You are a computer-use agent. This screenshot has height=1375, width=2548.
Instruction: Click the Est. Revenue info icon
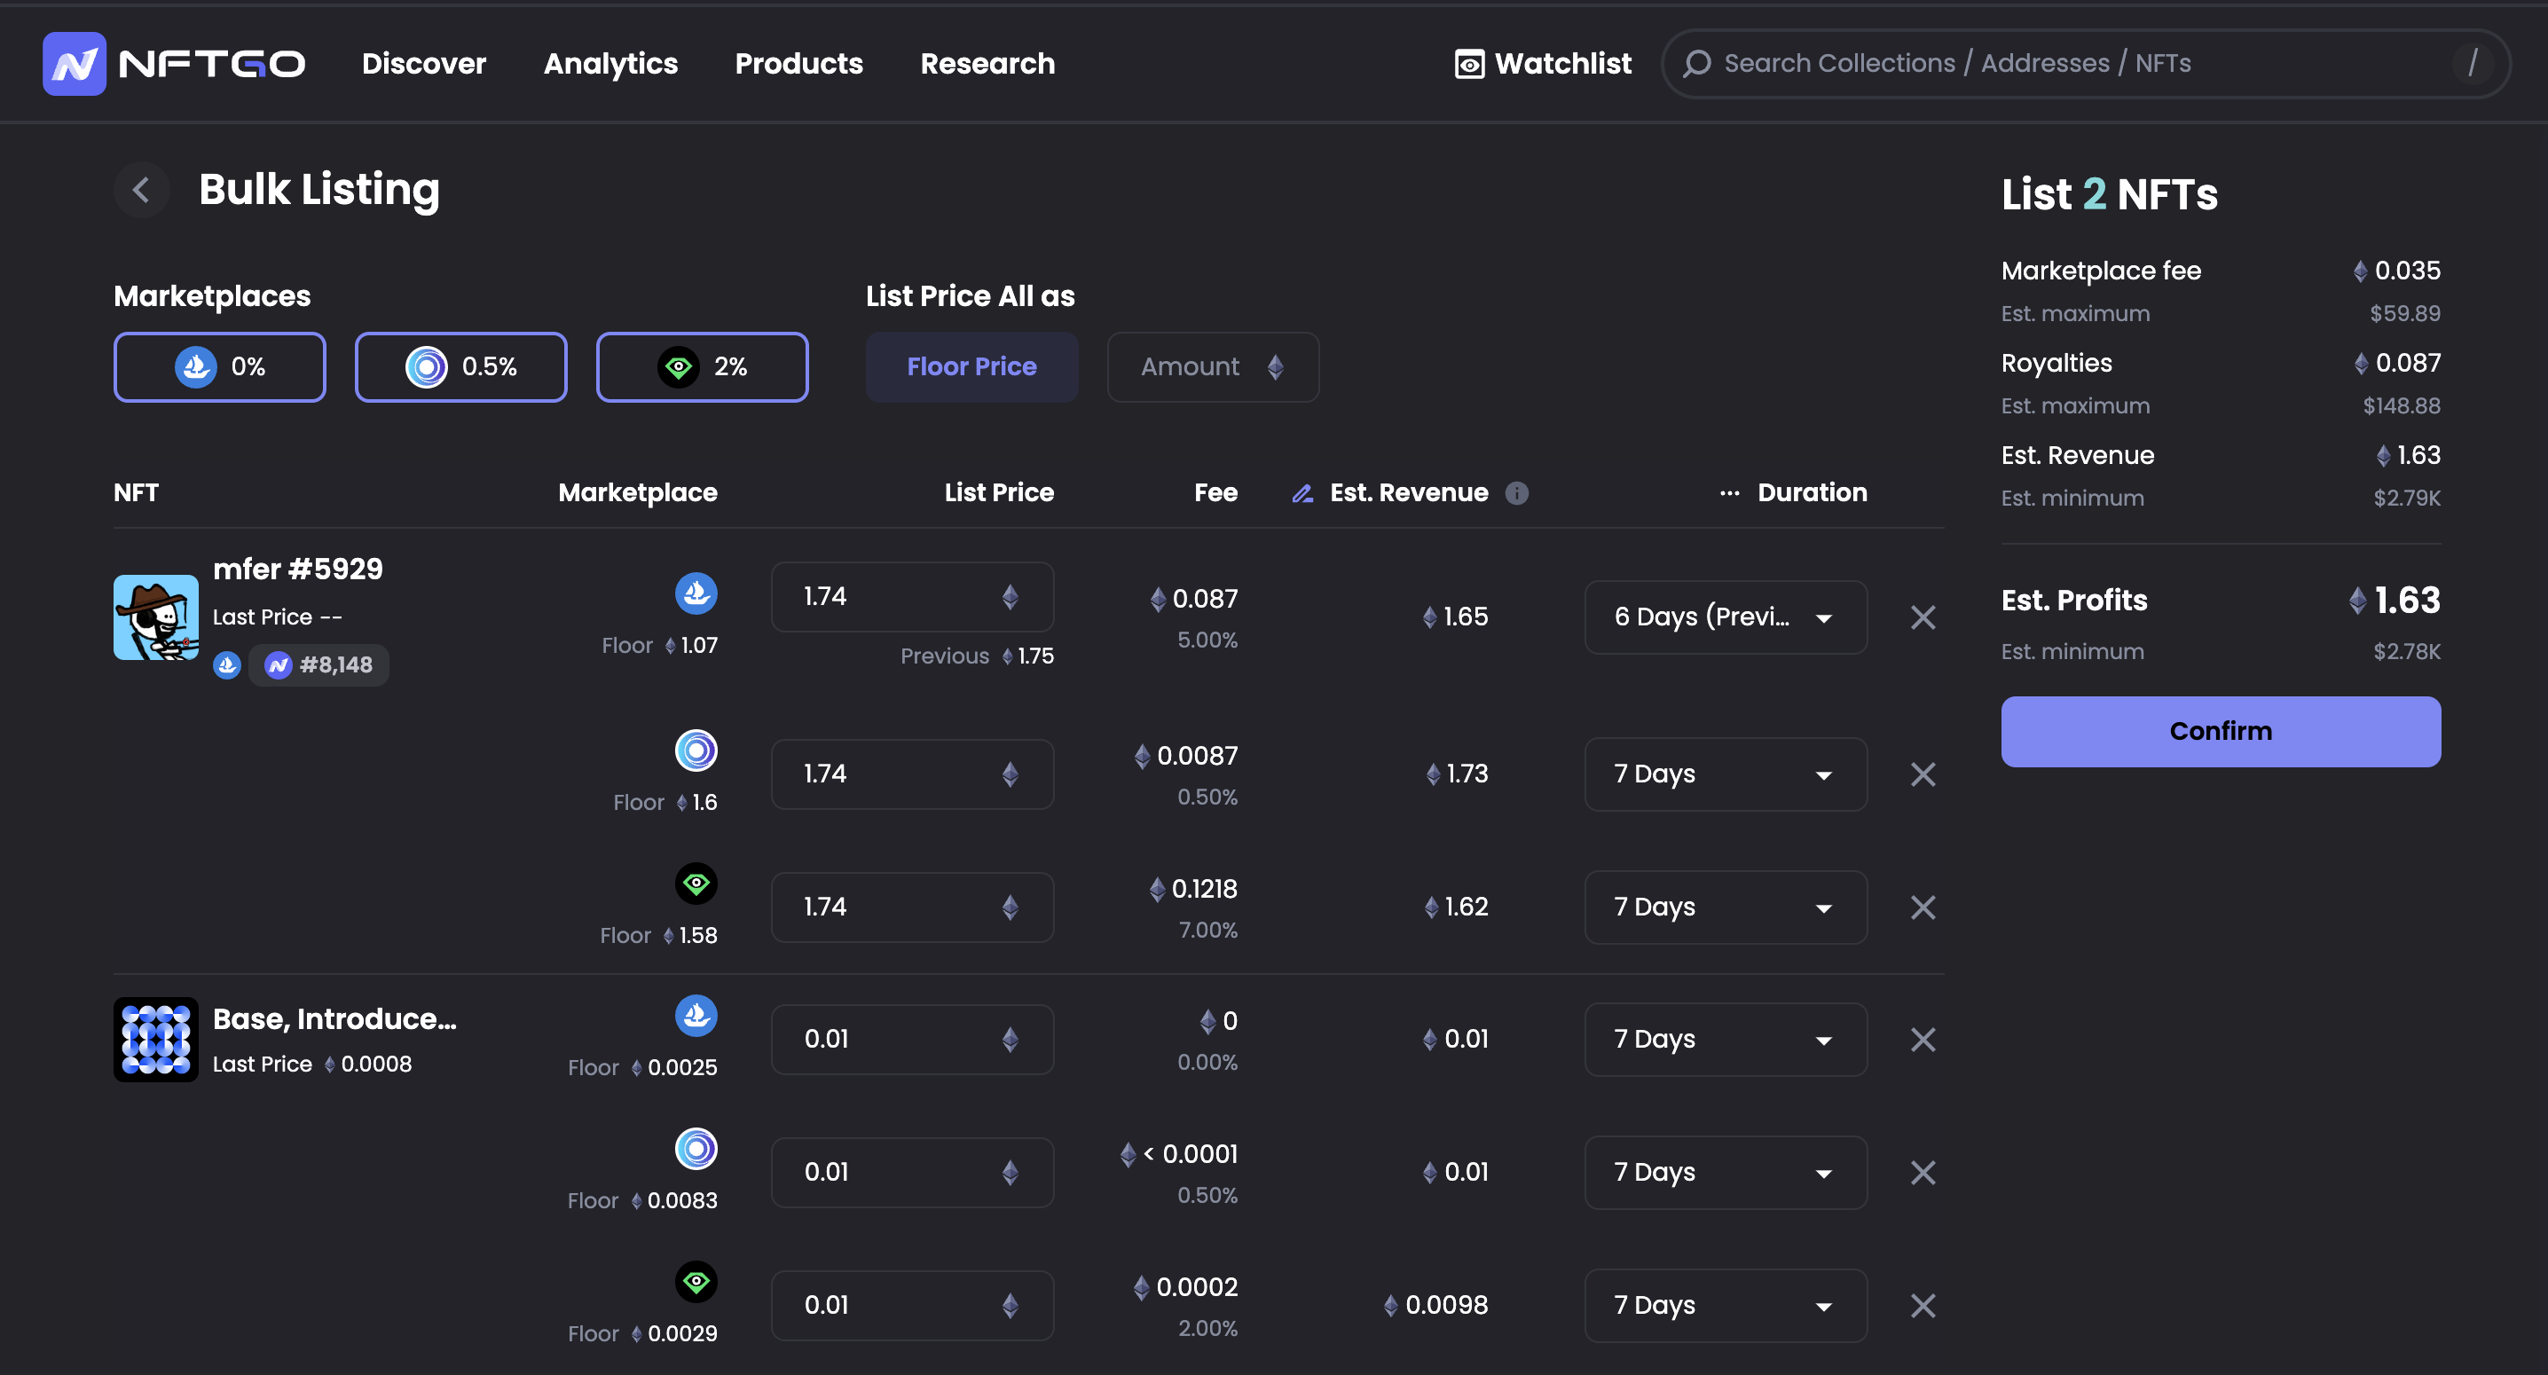[1516, 492]
